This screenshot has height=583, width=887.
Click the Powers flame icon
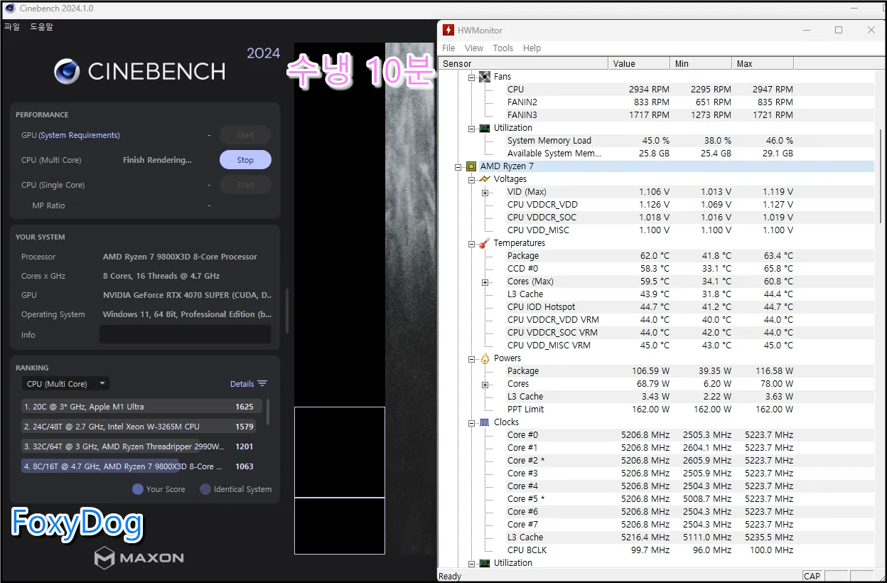(485, 358)
